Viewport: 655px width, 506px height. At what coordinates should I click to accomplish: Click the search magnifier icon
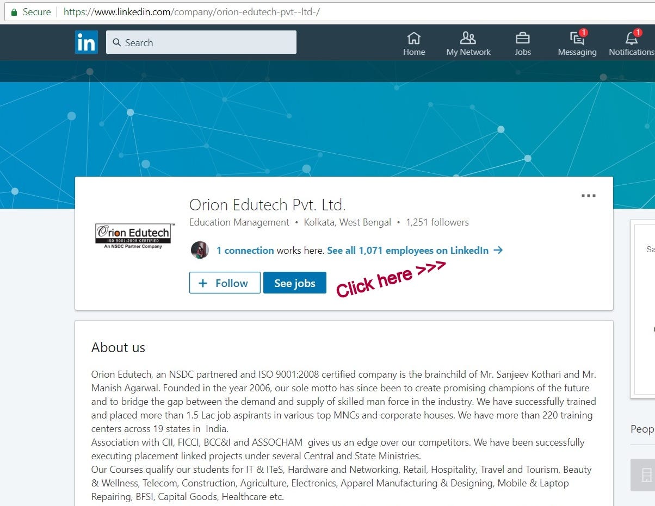tap(116, 42)
